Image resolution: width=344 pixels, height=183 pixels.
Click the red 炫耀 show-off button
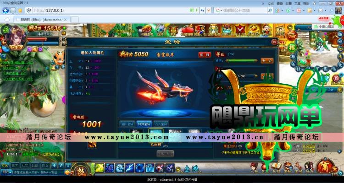(205, 55)
